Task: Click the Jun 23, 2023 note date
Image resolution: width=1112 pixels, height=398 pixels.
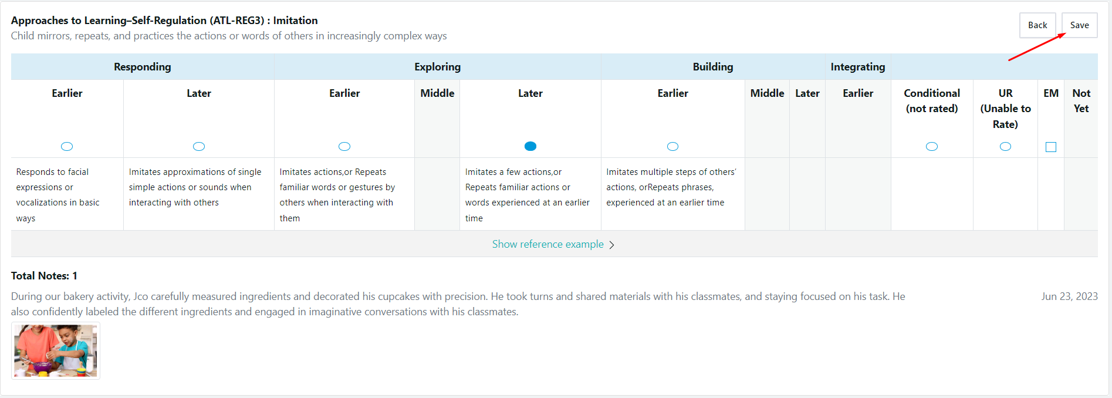Action: tap(1069, 296)
